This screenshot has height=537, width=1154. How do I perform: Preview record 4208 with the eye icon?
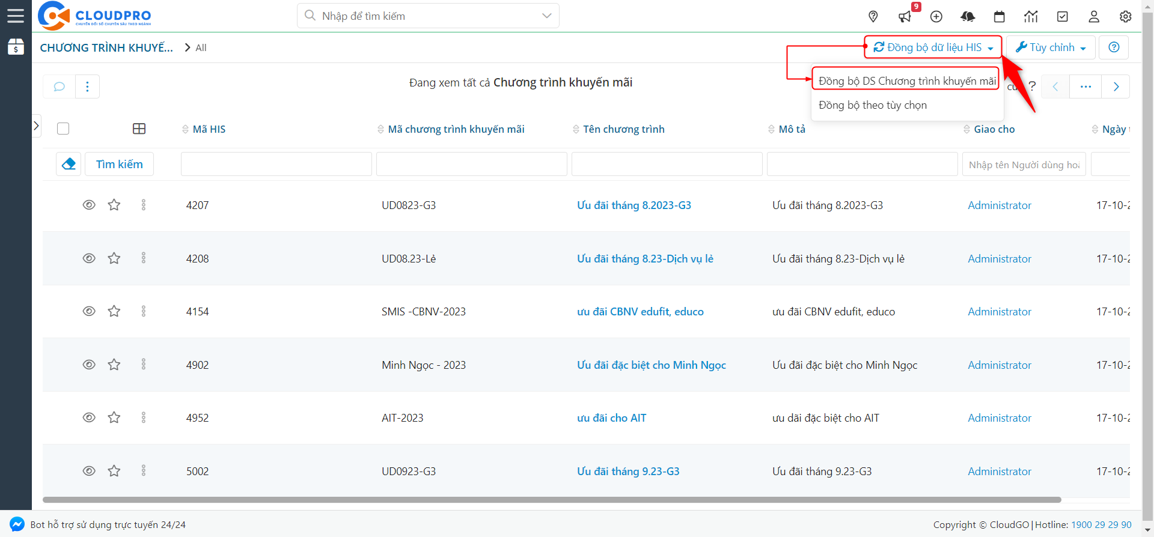[89, 258]
